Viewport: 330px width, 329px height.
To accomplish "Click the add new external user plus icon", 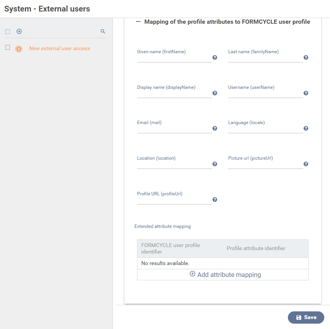I will [x=19, y=31].
